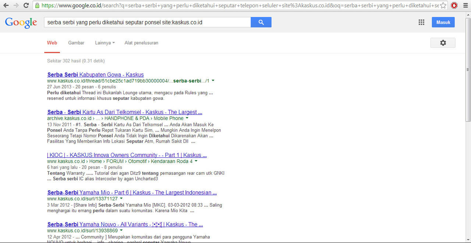Open Alat penelusuran search tools

(141, 43)
